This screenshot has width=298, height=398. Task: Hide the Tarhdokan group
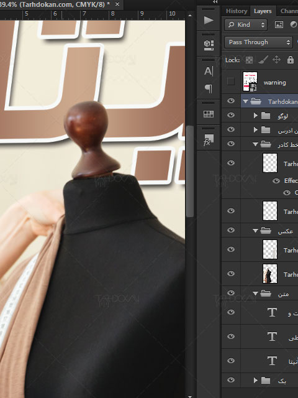pyautogui.click(x=230, y=101)
